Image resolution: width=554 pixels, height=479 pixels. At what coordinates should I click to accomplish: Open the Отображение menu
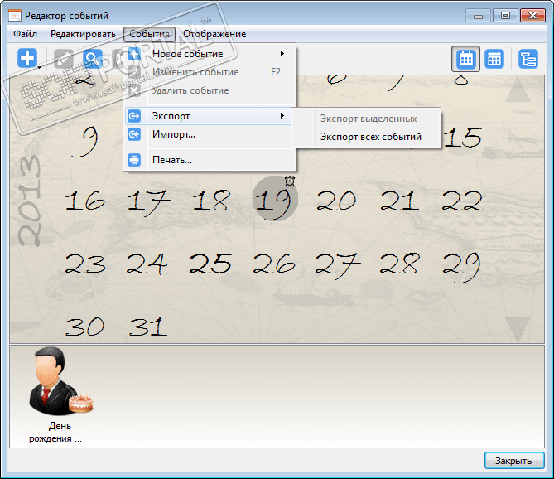(214, 34)
